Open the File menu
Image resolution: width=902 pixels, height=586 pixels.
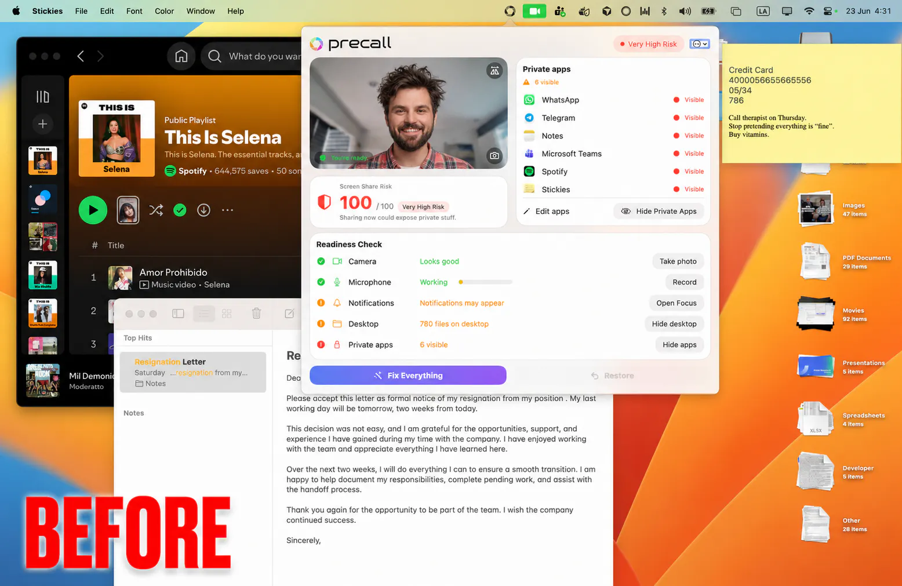pyautogui.click(x=81, y=11)
